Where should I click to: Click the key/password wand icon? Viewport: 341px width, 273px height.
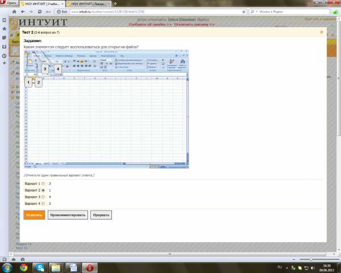coord(48,11)
